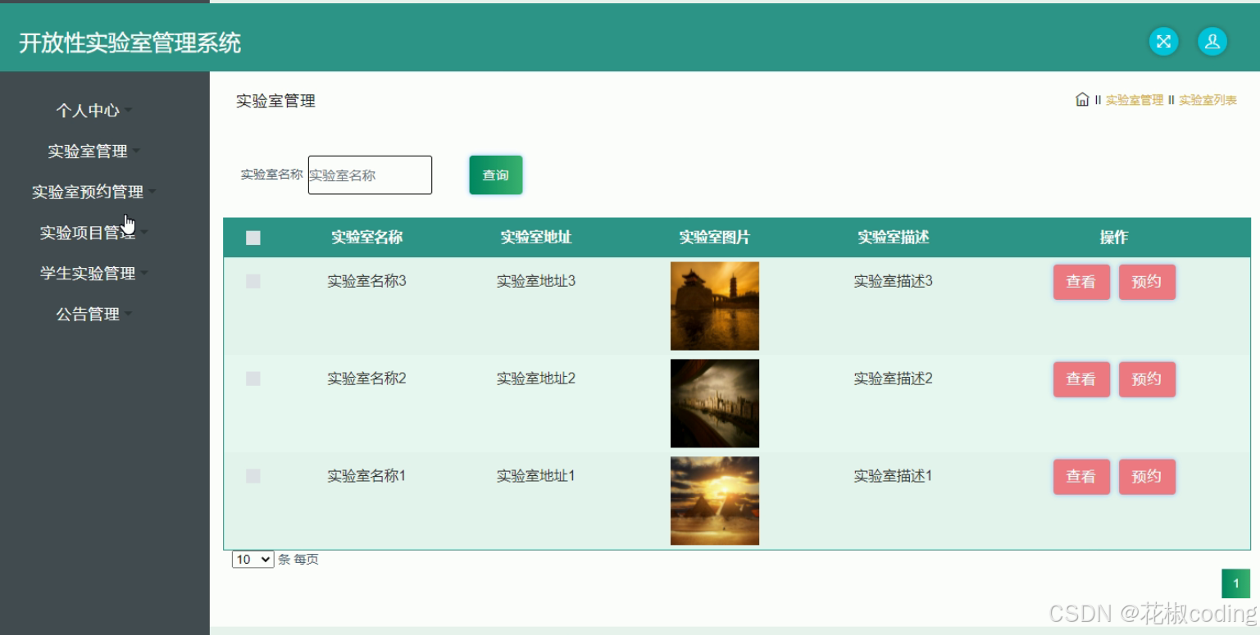Click the home icon in the breadcrumb
Viewport: 1260px width, 635px height.
pyautogui.click(x=1081, y=98)
